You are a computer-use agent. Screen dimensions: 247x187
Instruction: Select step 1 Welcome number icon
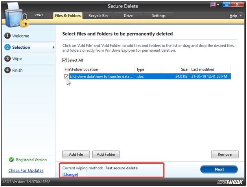click(x=7, y=36)
